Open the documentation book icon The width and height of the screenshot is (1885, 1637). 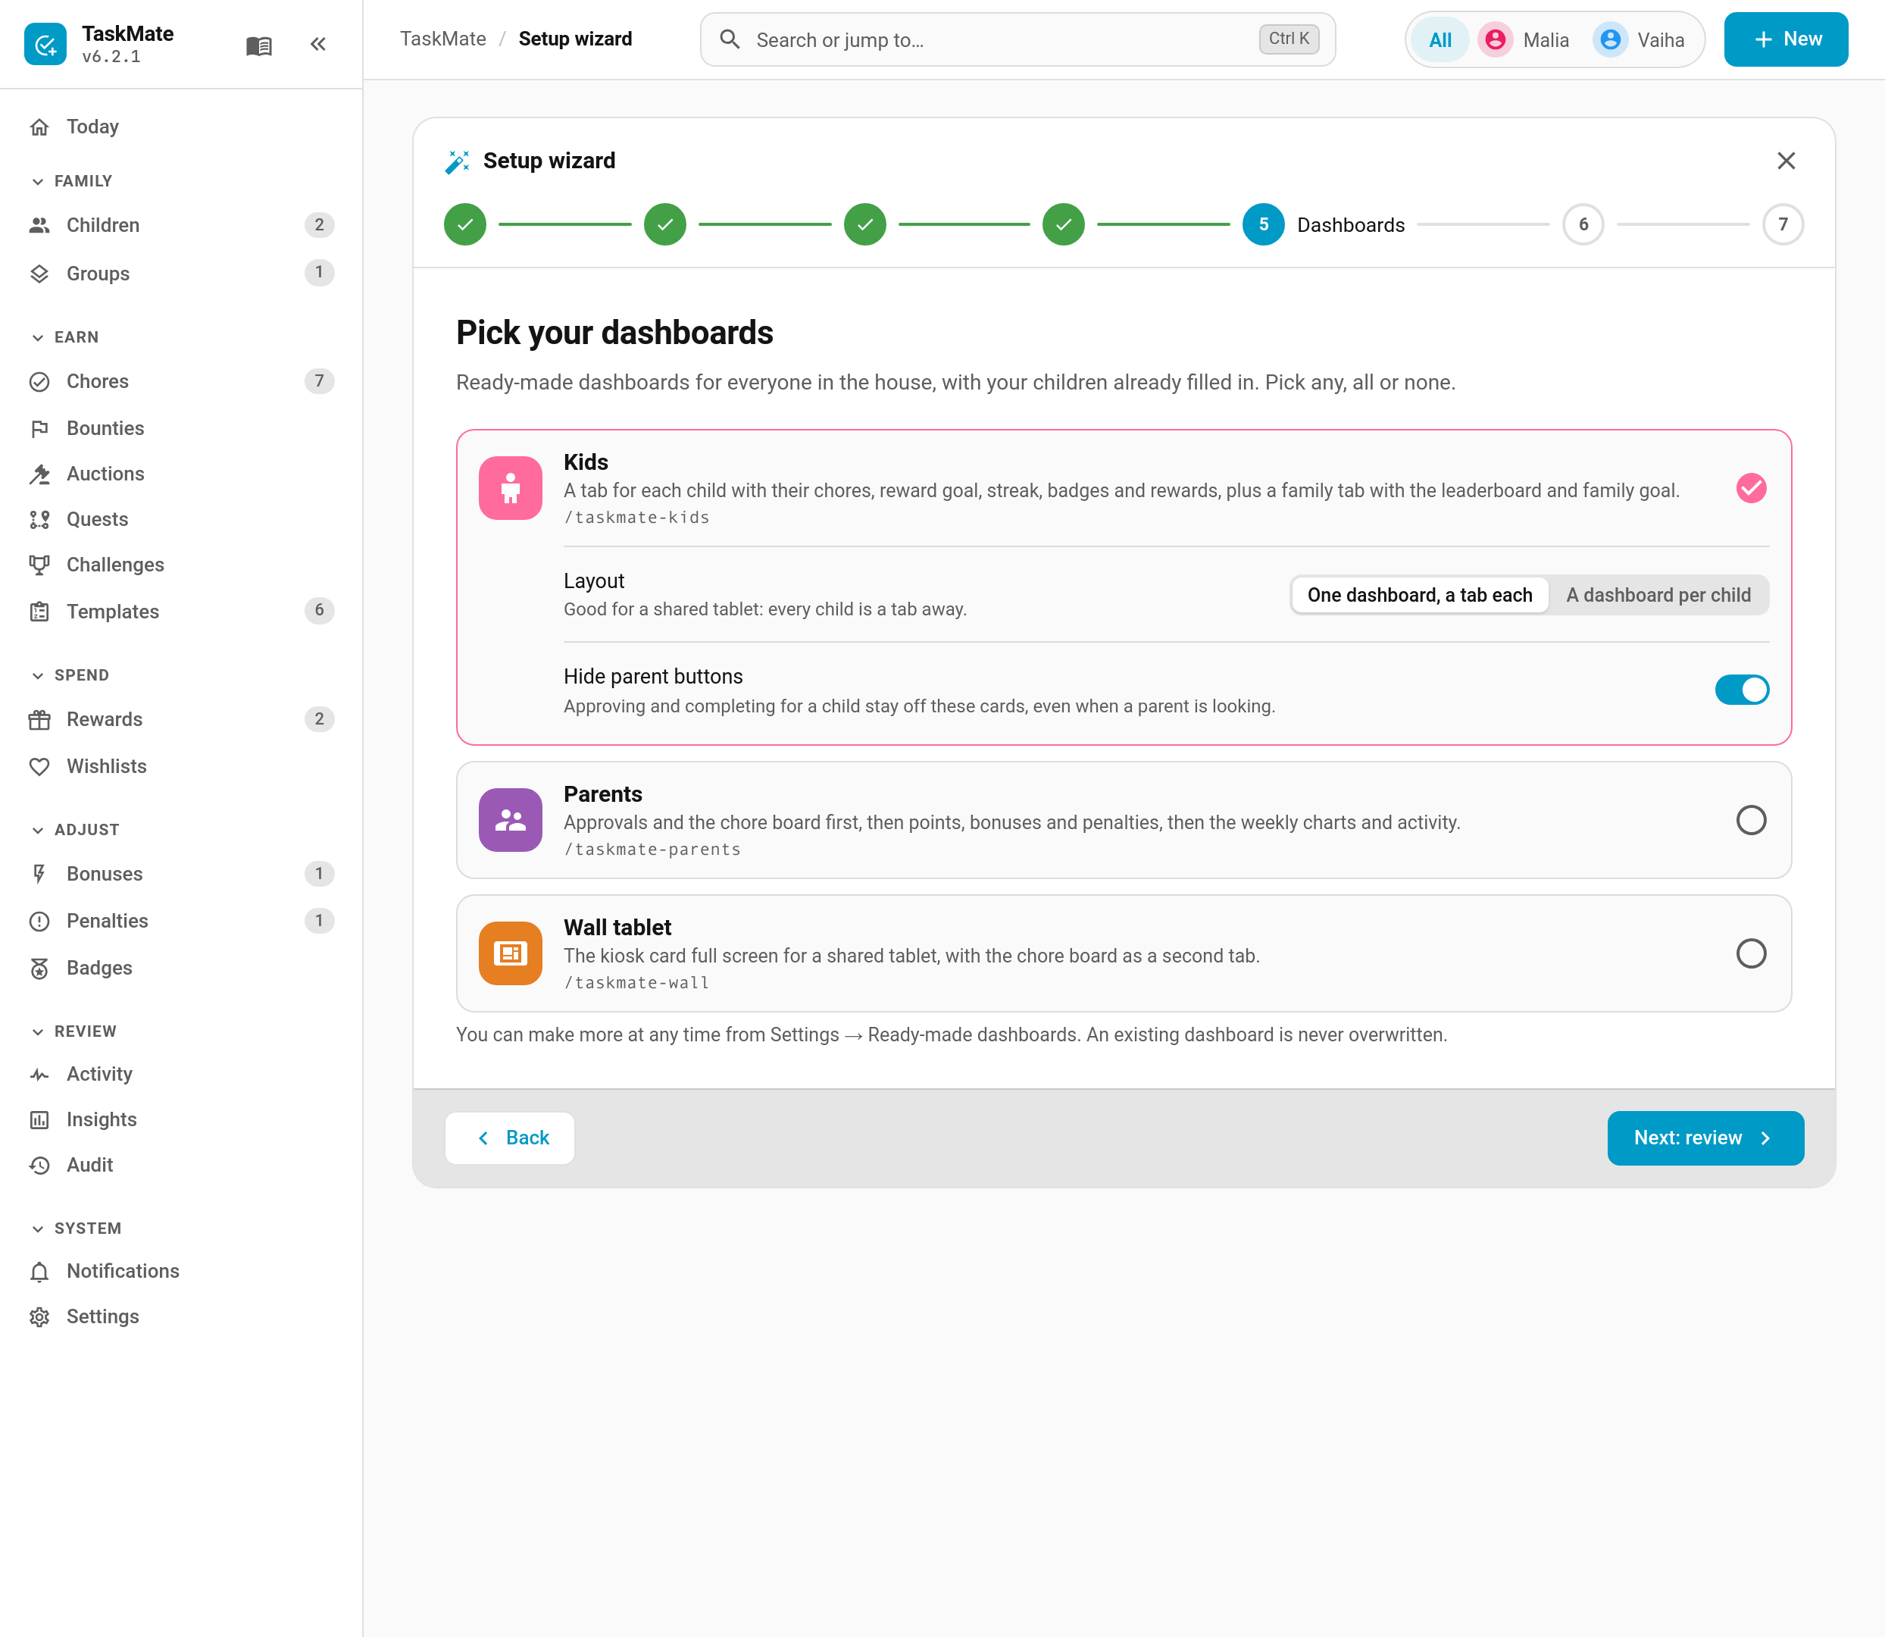click(259, 45)
